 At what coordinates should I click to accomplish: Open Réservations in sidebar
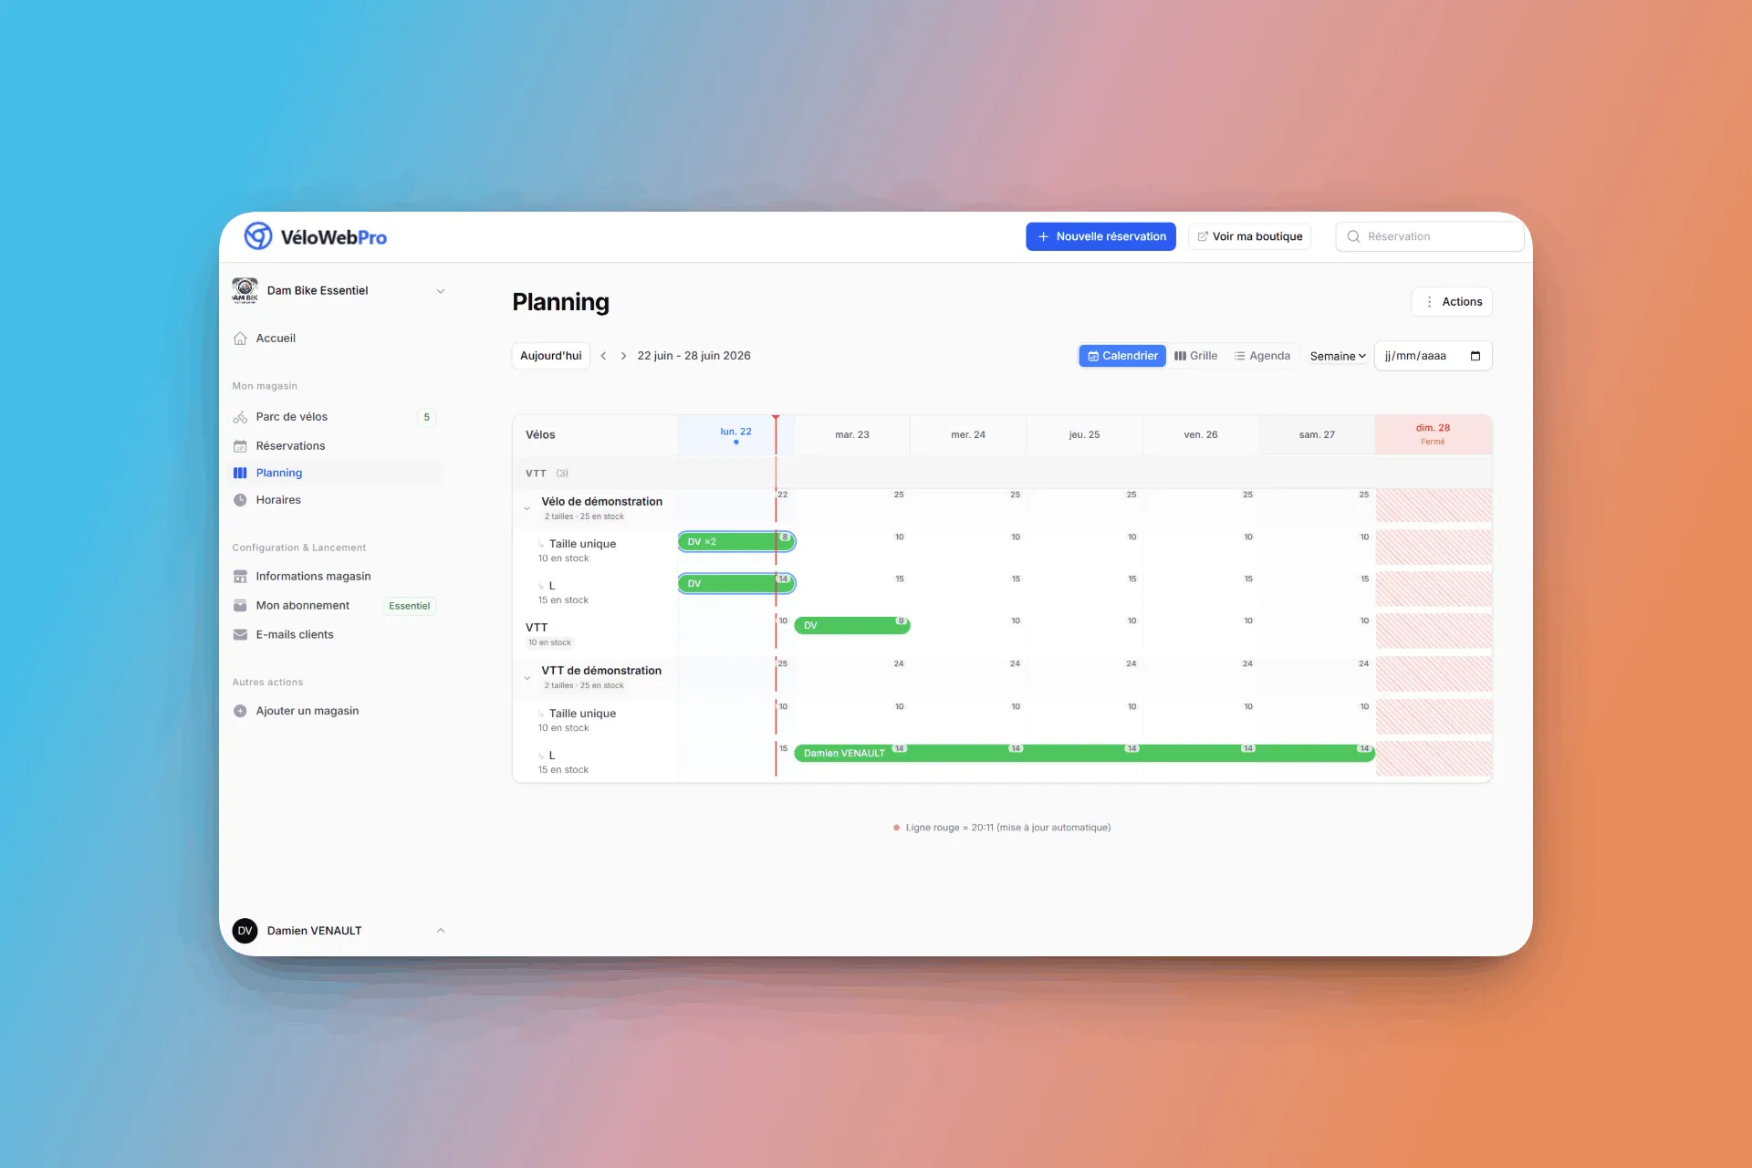tap(290, 446)
